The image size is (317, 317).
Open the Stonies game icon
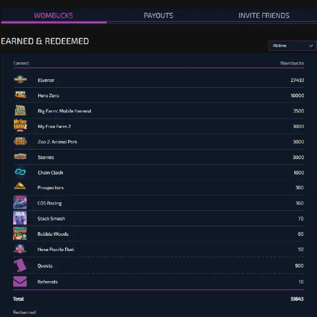pos(20,156)
